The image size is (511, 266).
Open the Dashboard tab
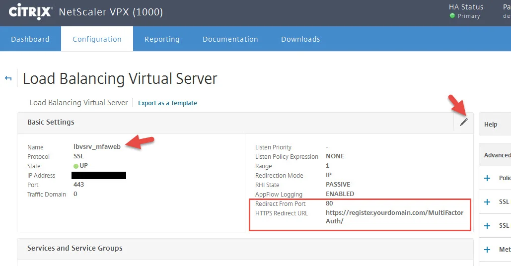tap(30, 39)
